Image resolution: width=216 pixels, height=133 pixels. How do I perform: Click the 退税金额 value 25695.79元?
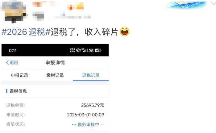click(x=93, y=105)
